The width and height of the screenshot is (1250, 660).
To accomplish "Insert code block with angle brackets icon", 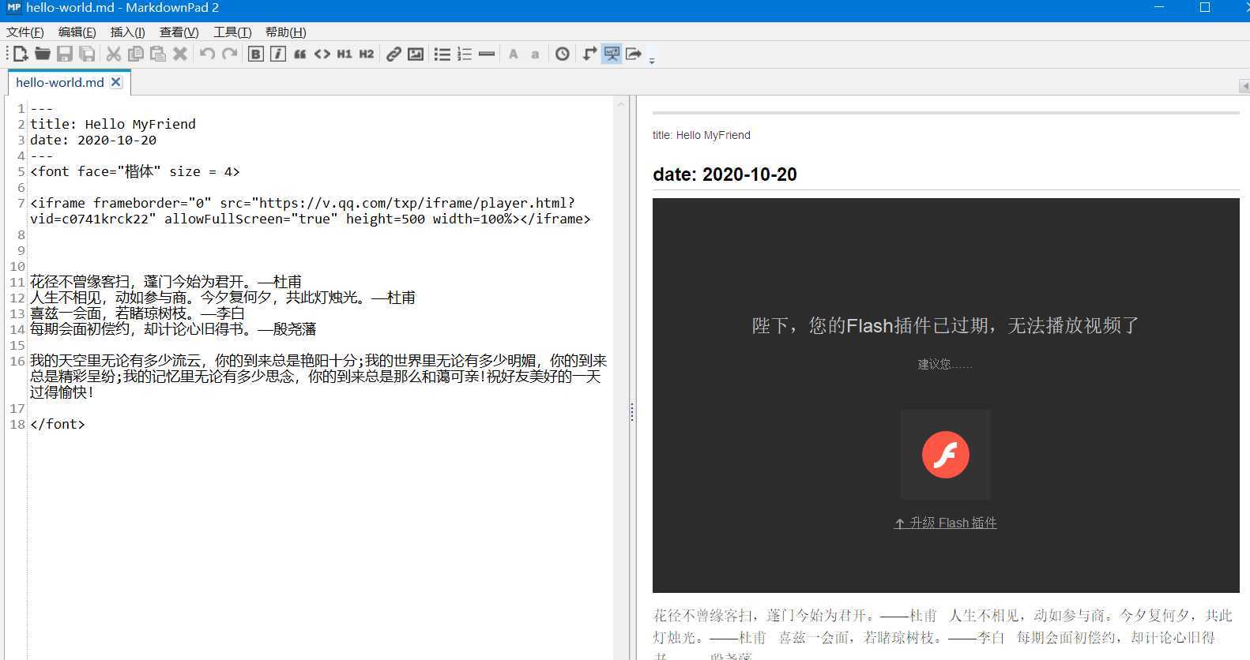I will tap(322, 54).
